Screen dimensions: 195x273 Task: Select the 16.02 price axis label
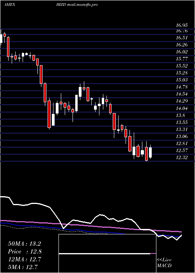[x=182, y=52]
